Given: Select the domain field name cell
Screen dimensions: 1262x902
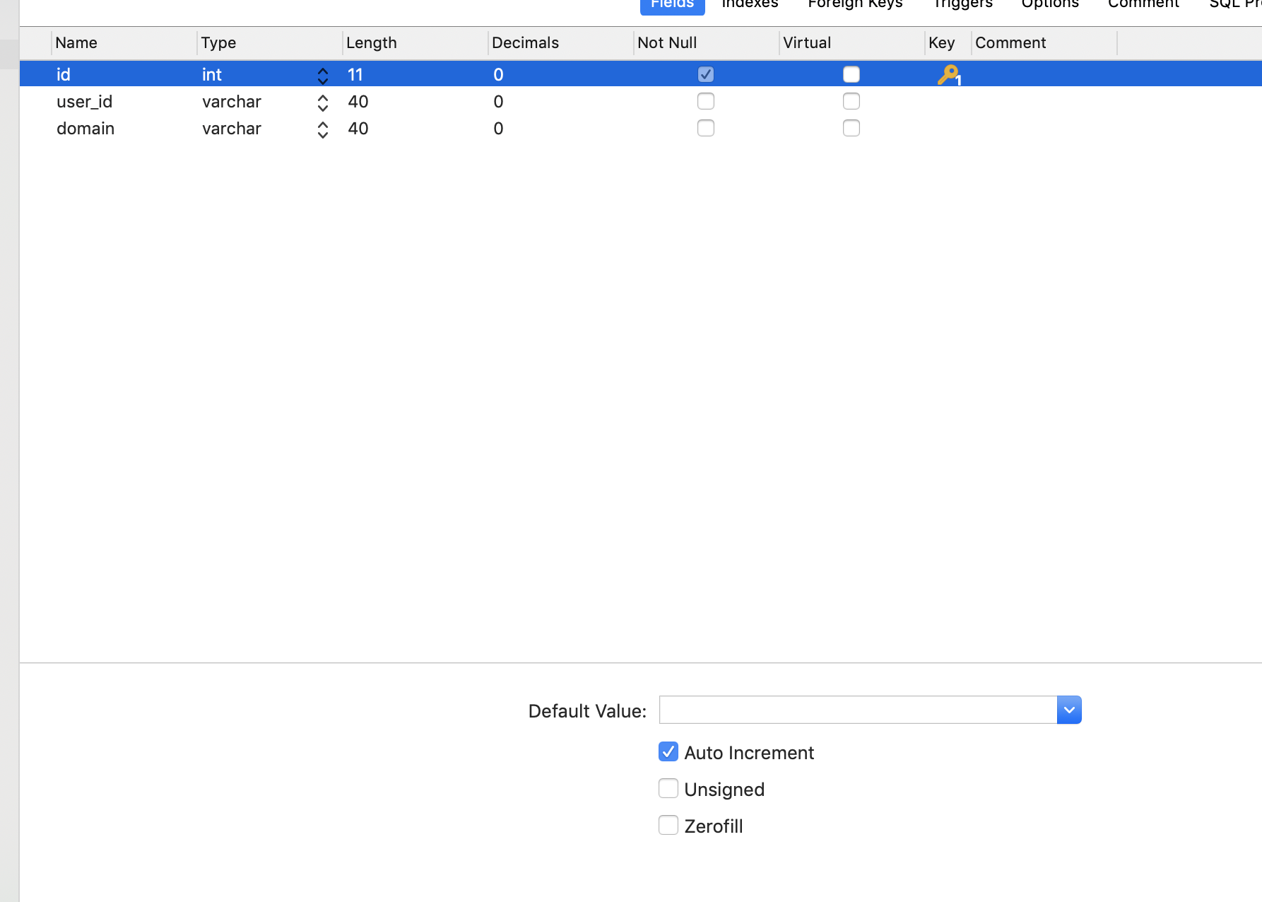Looking at the screenshot, I should (x=124, y=128).
